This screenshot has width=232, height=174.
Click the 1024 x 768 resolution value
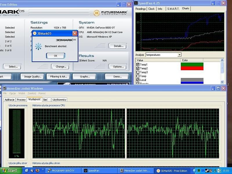tap(60, 28)
